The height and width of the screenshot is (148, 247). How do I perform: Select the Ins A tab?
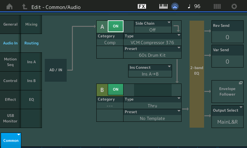(31, 62)
